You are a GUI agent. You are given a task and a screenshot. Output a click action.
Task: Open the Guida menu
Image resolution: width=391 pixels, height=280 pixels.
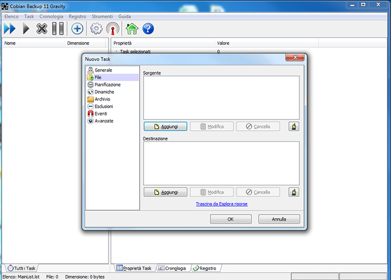125,16
